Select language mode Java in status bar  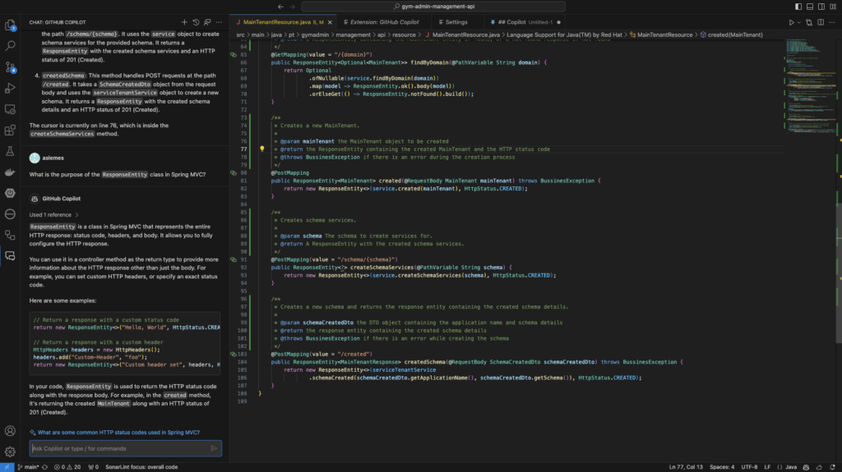coord(791,467)
